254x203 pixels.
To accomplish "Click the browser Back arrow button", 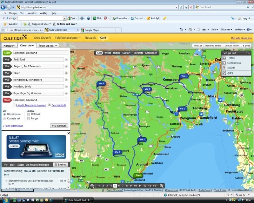I will [3, 7].
